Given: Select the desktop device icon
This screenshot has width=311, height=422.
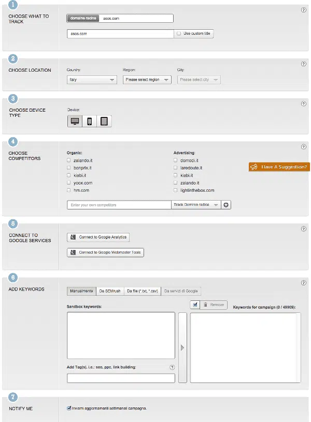Looking at the screenshot, I should [75, 122].
